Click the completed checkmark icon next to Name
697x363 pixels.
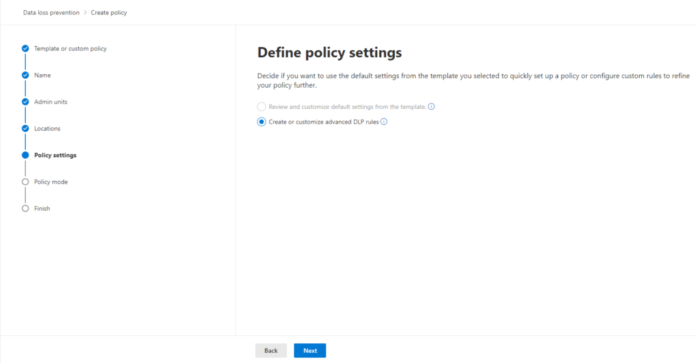25,75
